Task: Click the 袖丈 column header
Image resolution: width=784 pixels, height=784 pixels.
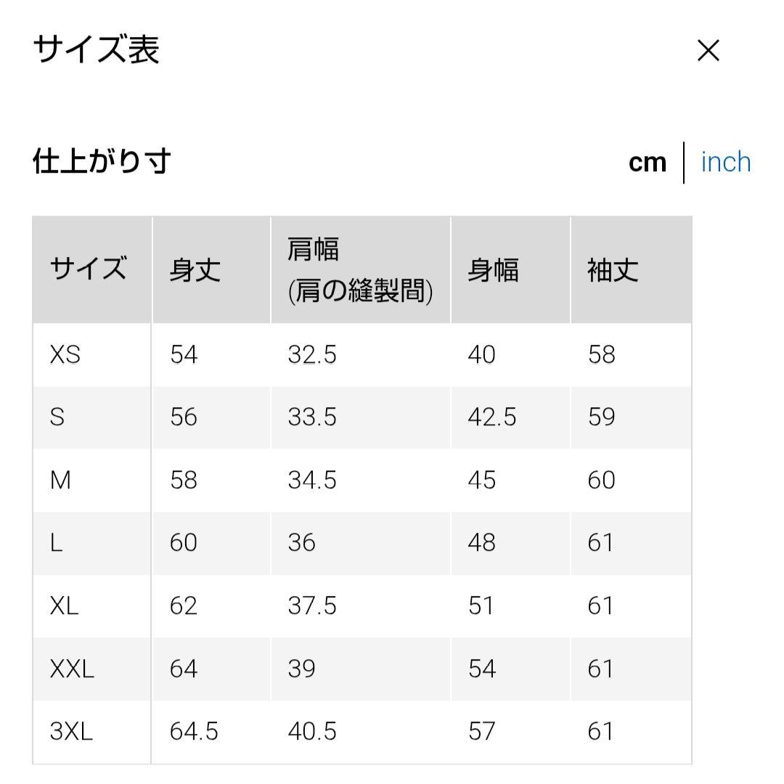Action: 613,270
